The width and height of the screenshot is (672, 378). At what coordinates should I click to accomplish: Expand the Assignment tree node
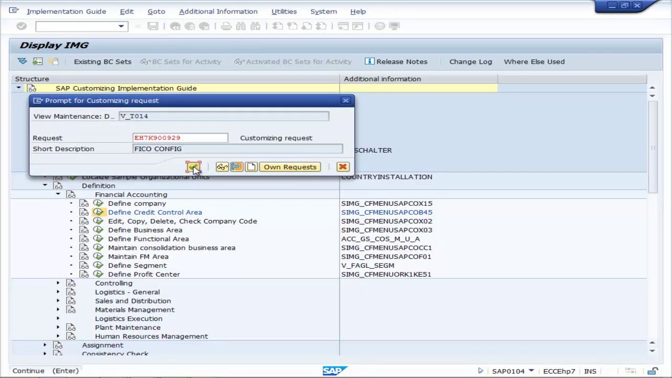(x=45, y=345)
